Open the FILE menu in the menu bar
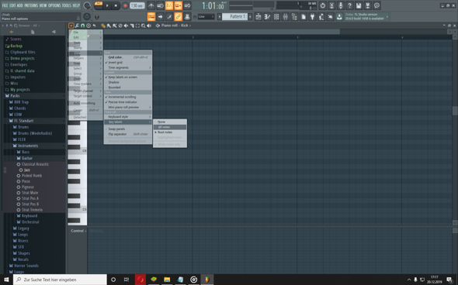458x285 pixels. coord(5,5)
